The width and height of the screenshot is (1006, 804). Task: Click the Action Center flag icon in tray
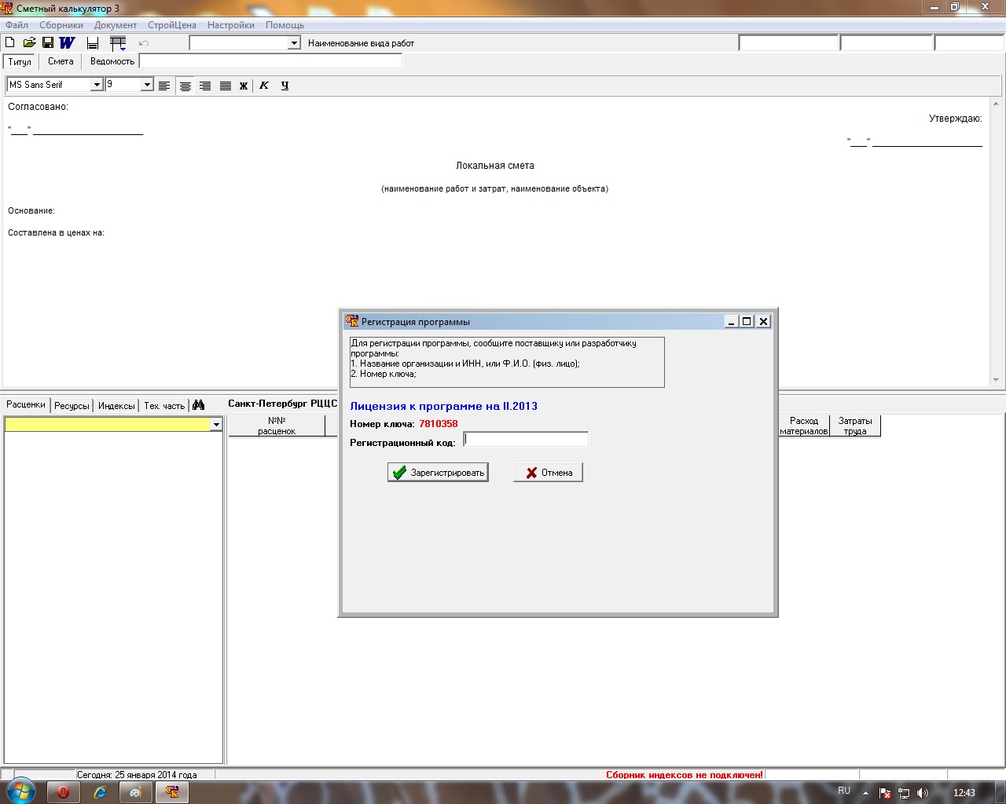[885, 793]
